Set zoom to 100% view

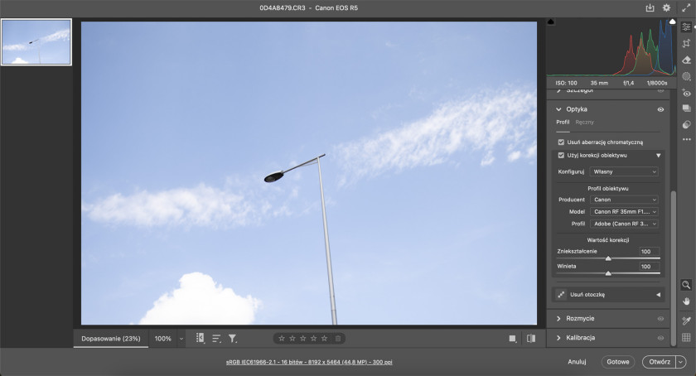point(162,339)
